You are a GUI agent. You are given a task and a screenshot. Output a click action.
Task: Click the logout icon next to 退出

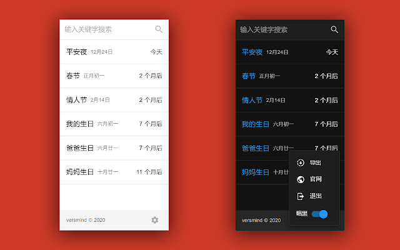[301, 196]
